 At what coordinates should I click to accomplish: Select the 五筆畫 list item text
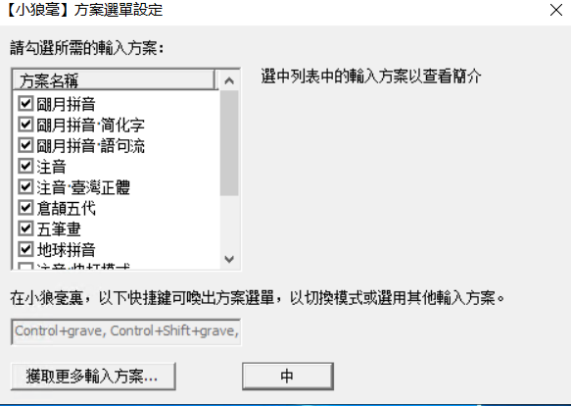coord(59,229)
